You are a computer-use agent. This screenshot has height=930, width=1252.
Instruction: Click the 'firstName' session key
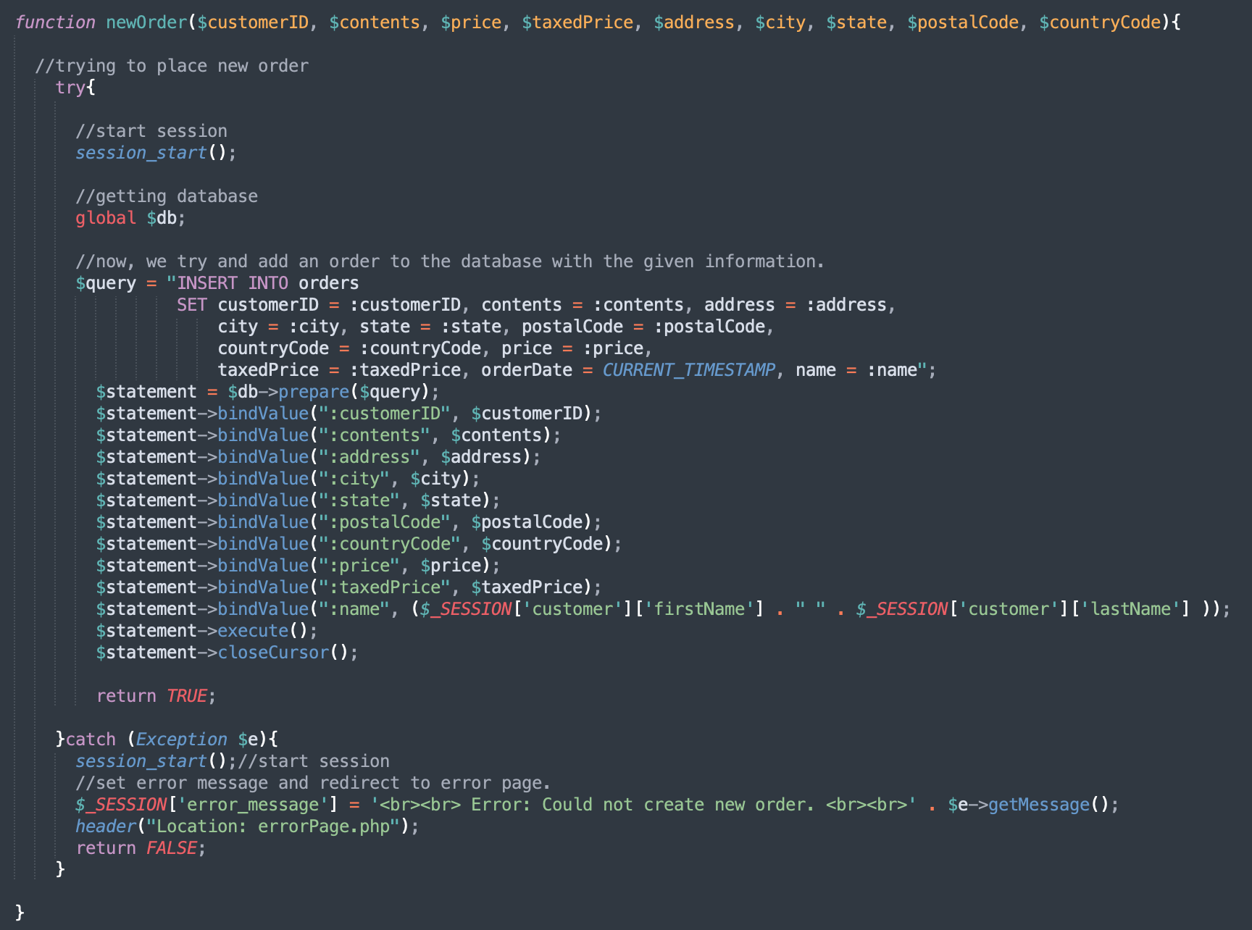[x=699, y=609]
